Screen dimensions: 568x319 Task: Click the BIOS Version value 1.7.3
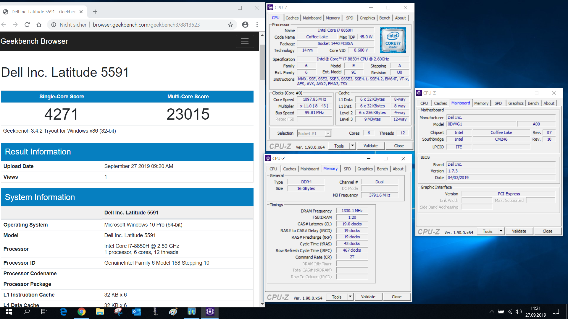(x=501, y=171)
